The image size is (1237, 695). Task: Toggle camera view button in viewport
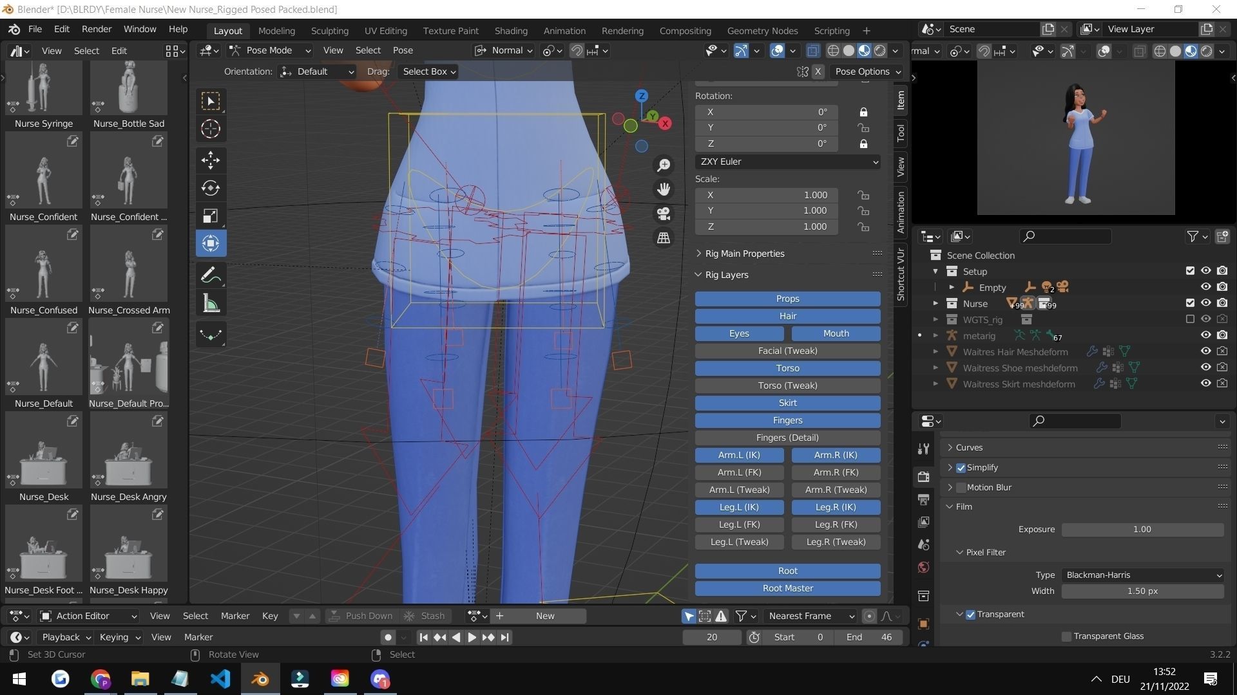coord(663,214)
